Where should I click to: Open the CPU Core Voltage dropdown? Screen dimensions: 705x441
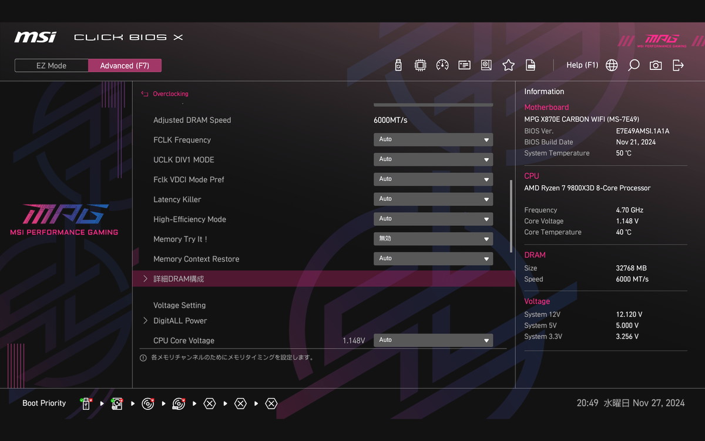pyautogui.click(x=433, y=340)
